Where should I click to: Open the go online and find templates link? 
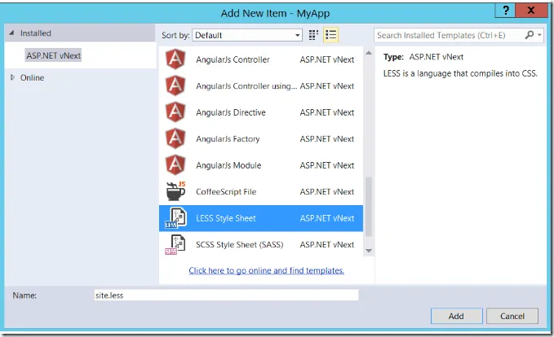coord(266,270)
